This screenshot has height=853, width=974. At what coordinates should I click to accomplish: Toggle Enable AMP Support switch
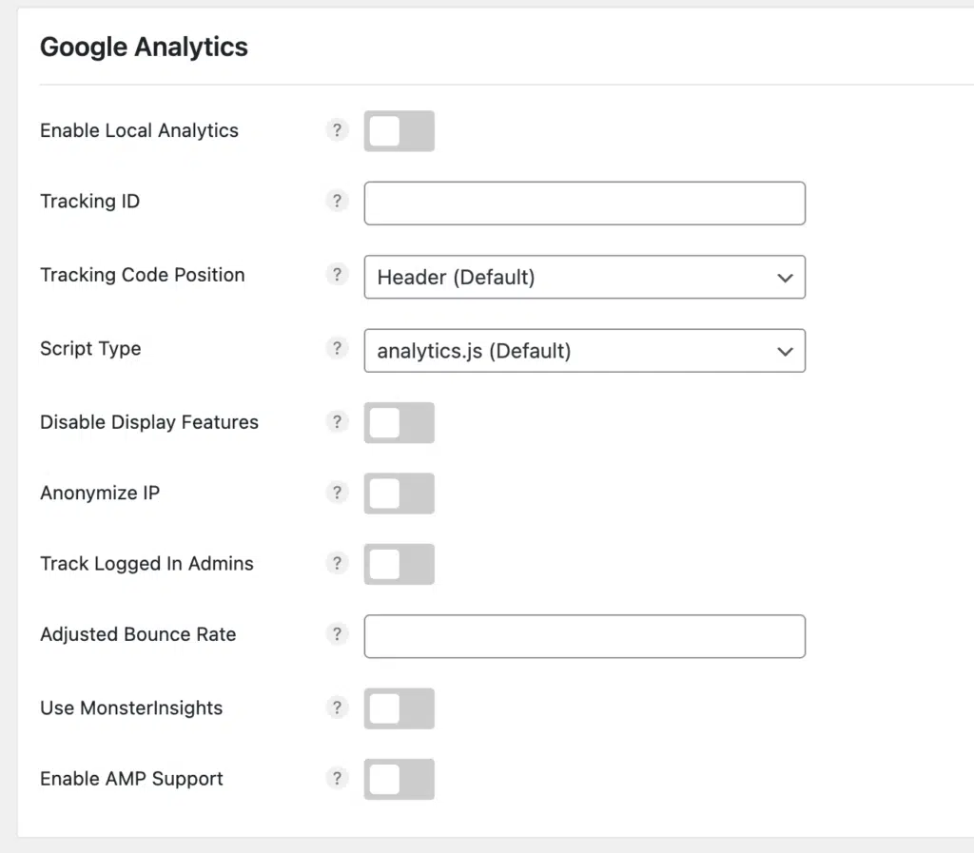399,779
